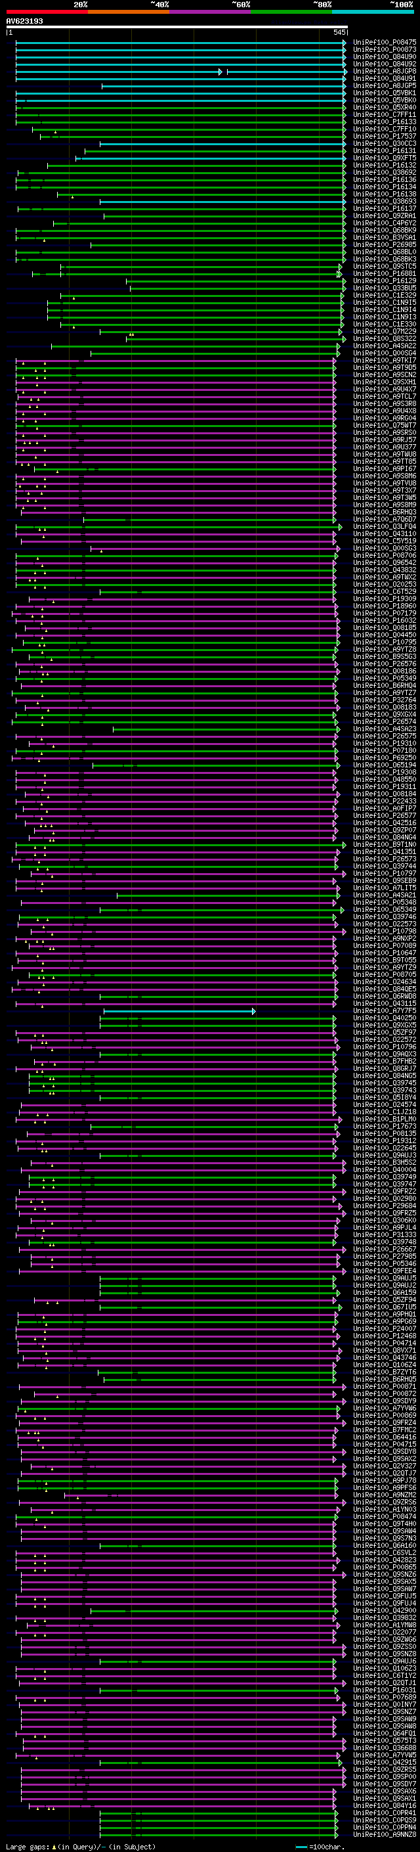The image size is (420, 1852).
Task: Select the UniRef100_A9TCL7 label
Action: coord(384,396)
